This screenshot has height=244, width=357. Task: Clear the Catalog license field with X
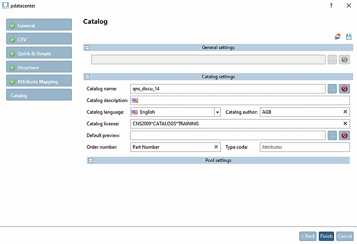pos(345,123)
